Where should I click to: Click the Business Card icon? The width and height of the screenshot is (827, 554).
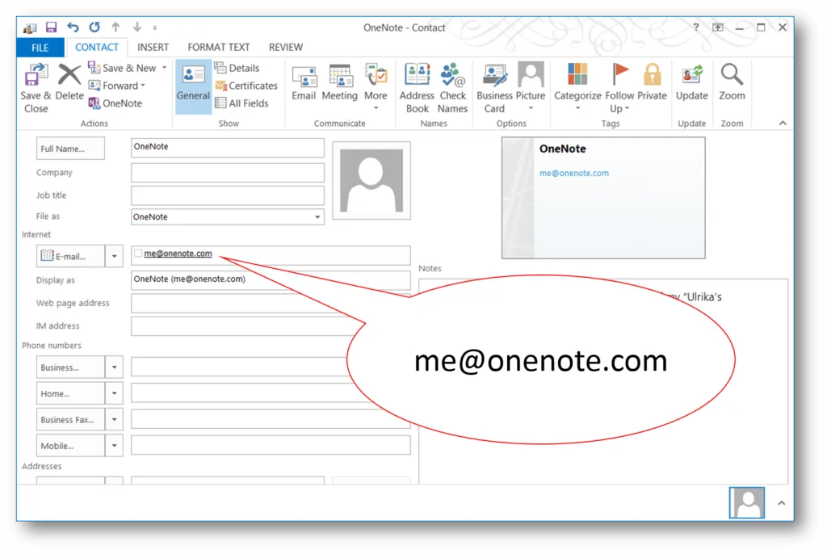[494, 85]
